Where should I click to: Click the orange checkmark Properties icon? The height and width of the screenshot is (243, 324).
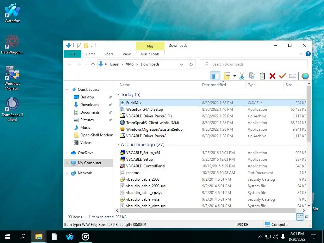tap(283, 76)
